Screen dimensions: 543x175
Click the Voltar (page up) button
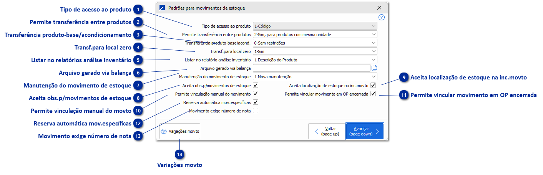pyautogui.click(x=326, y=131)
